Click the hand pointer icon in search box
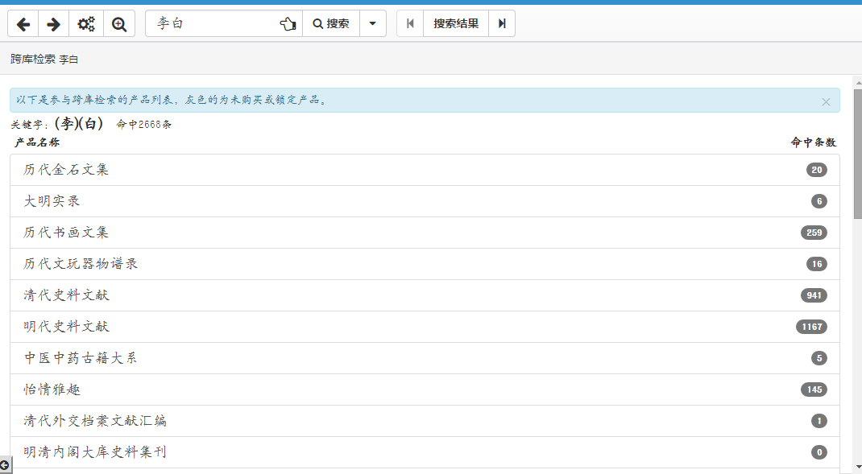 288,24
